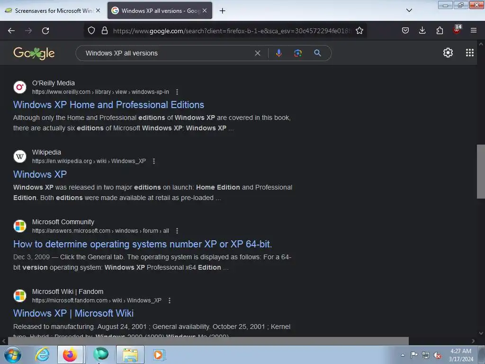
Task: Open How to determine operating systems number link
Action: coord(143,244)
